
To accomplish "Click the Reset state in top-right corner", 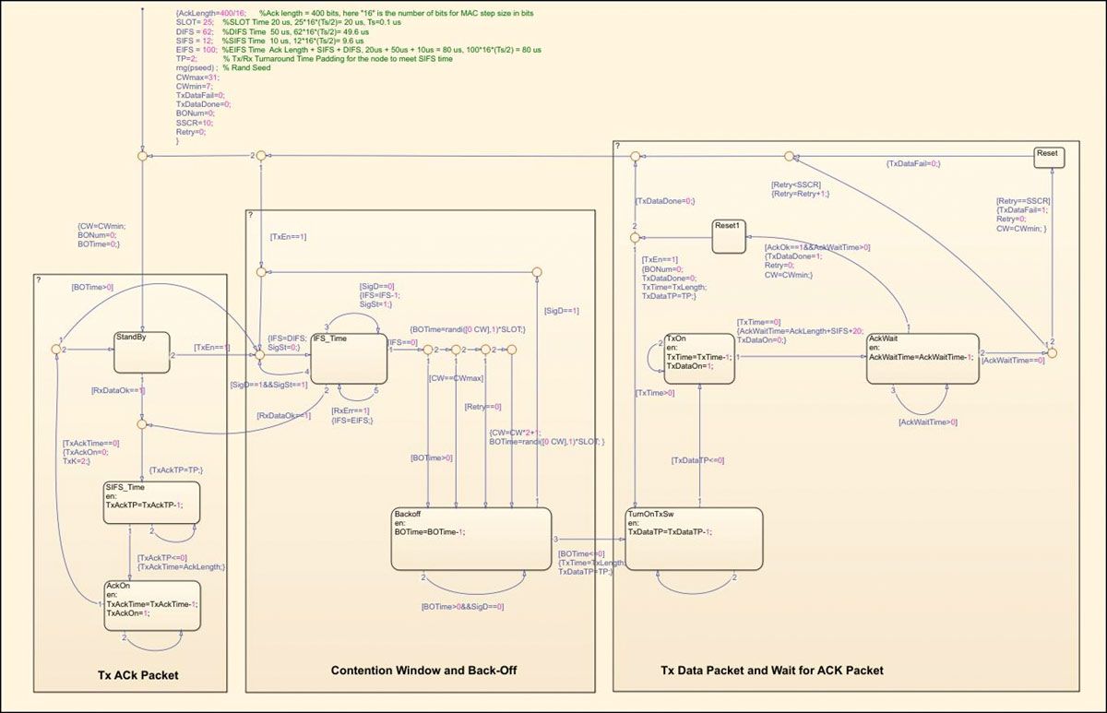I will 1047,157.
